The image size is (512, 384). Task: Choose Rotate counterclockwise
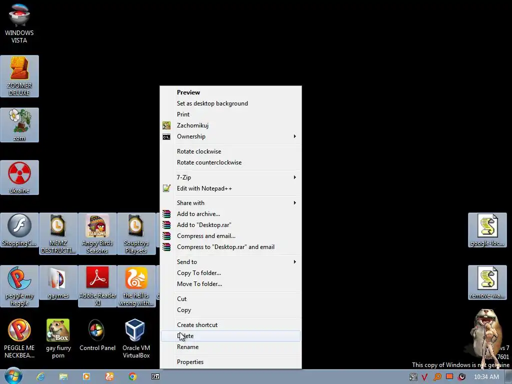[230, 162]
